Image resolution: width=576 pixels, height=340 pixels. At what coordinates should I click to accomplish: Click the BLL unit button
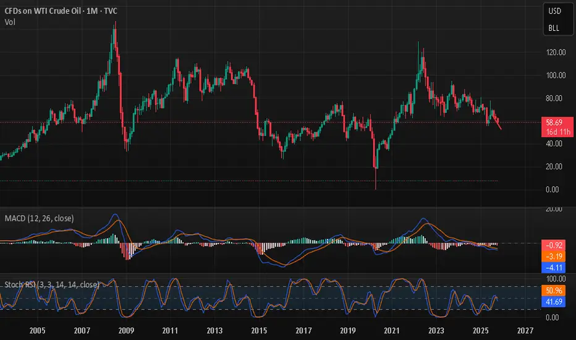pos(555,28)
